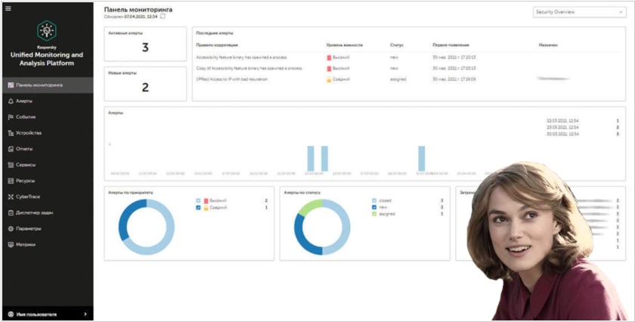635x322 pixels.
Task: Toggle the Средний priority legend checkbox
Action: point(198,207)
